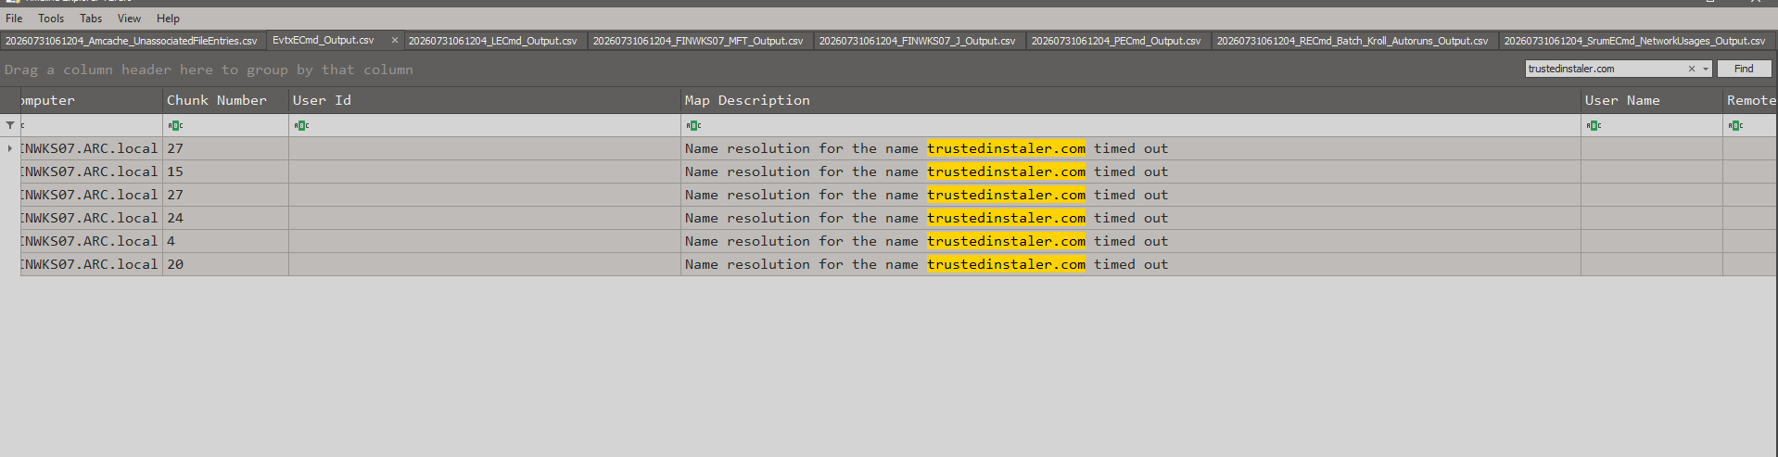Expand the search history dropdown arrow
The width and height of the screenshot is (1778, 457).
[x=1705, y=69]
